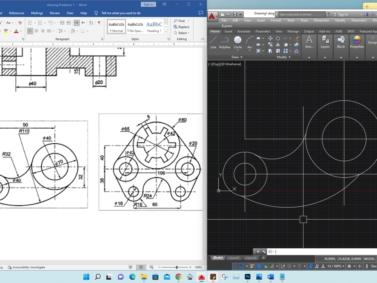The height and width of the screenshot is (283, 377).
Task: Click Word's Decrease Indent icon
Action: click(62, 23)
